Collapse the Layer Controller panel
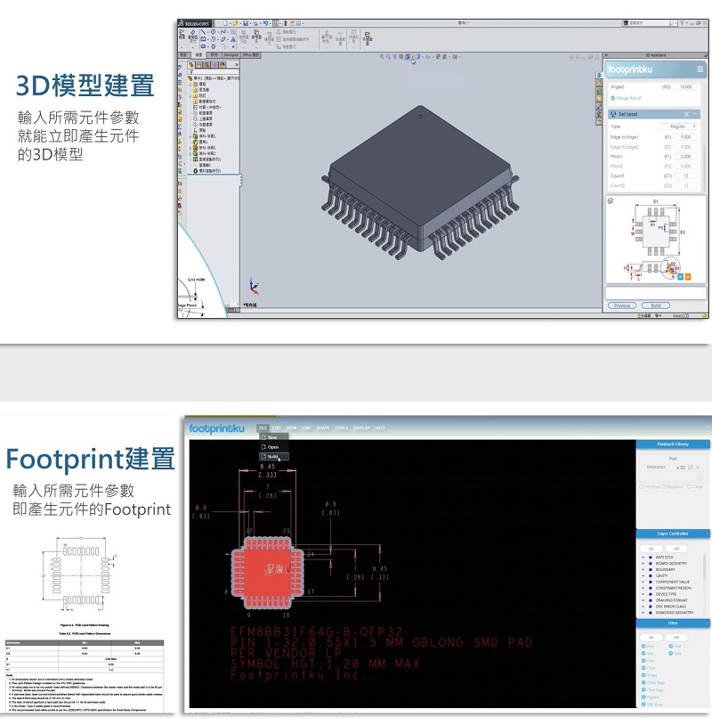 pyautogui.click(x=707, y=534)
